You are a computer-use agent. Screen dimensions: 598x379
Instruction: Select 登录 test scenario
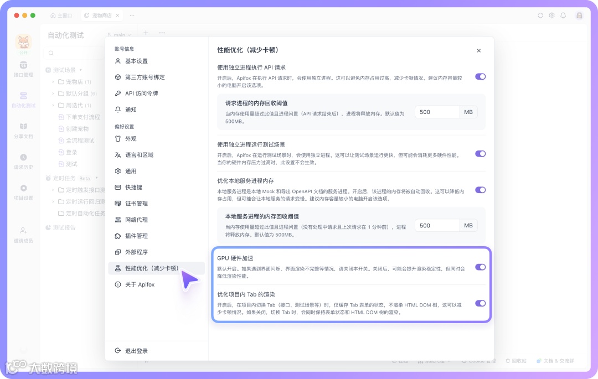(68, 152)
